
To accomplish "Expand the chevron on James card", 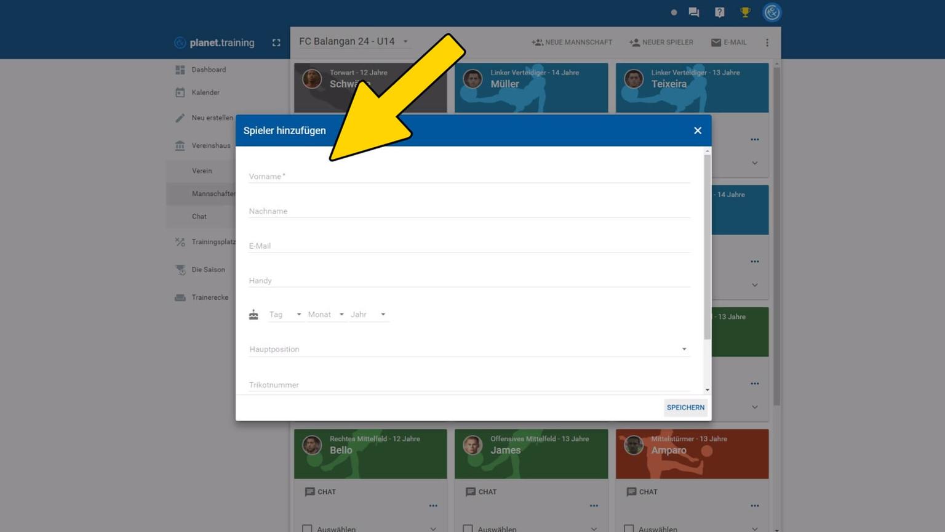I will coord(594,529).
